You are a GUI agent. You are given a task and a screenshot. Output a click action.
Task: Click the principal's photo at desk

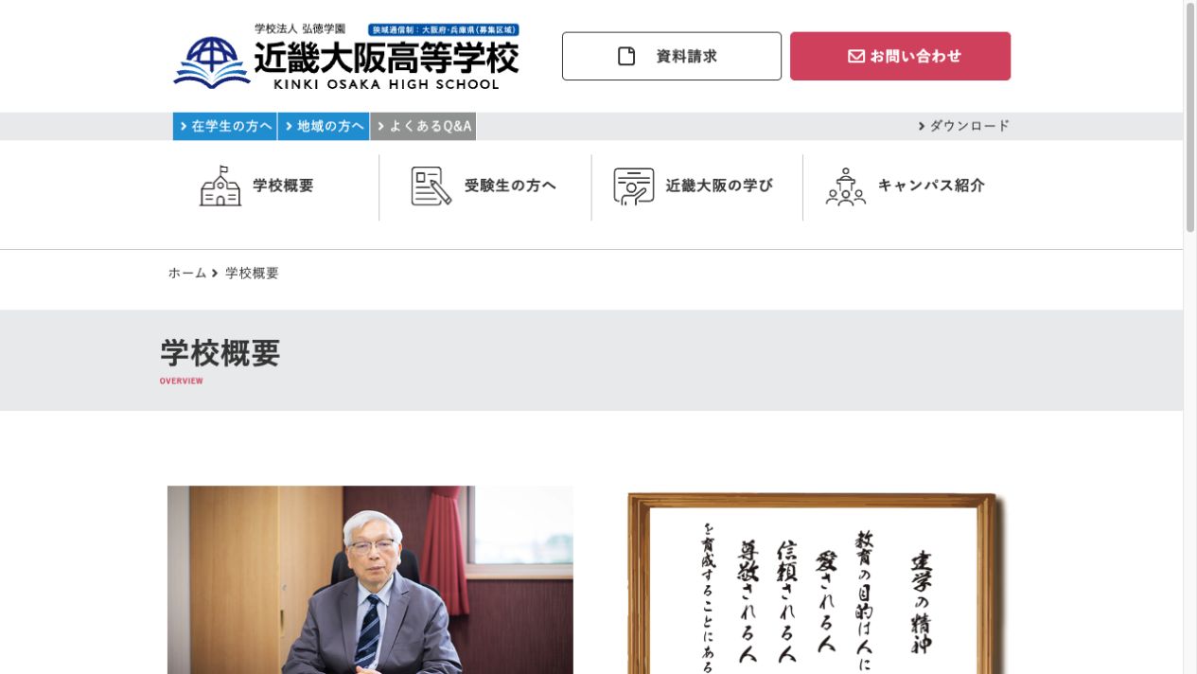click(370, 579)
